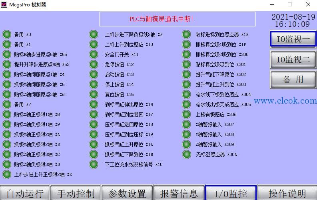Click the PLC与触摸屏通讯中断 alert banner
This screenshot has width=317, height=200.
click(177, 19)
